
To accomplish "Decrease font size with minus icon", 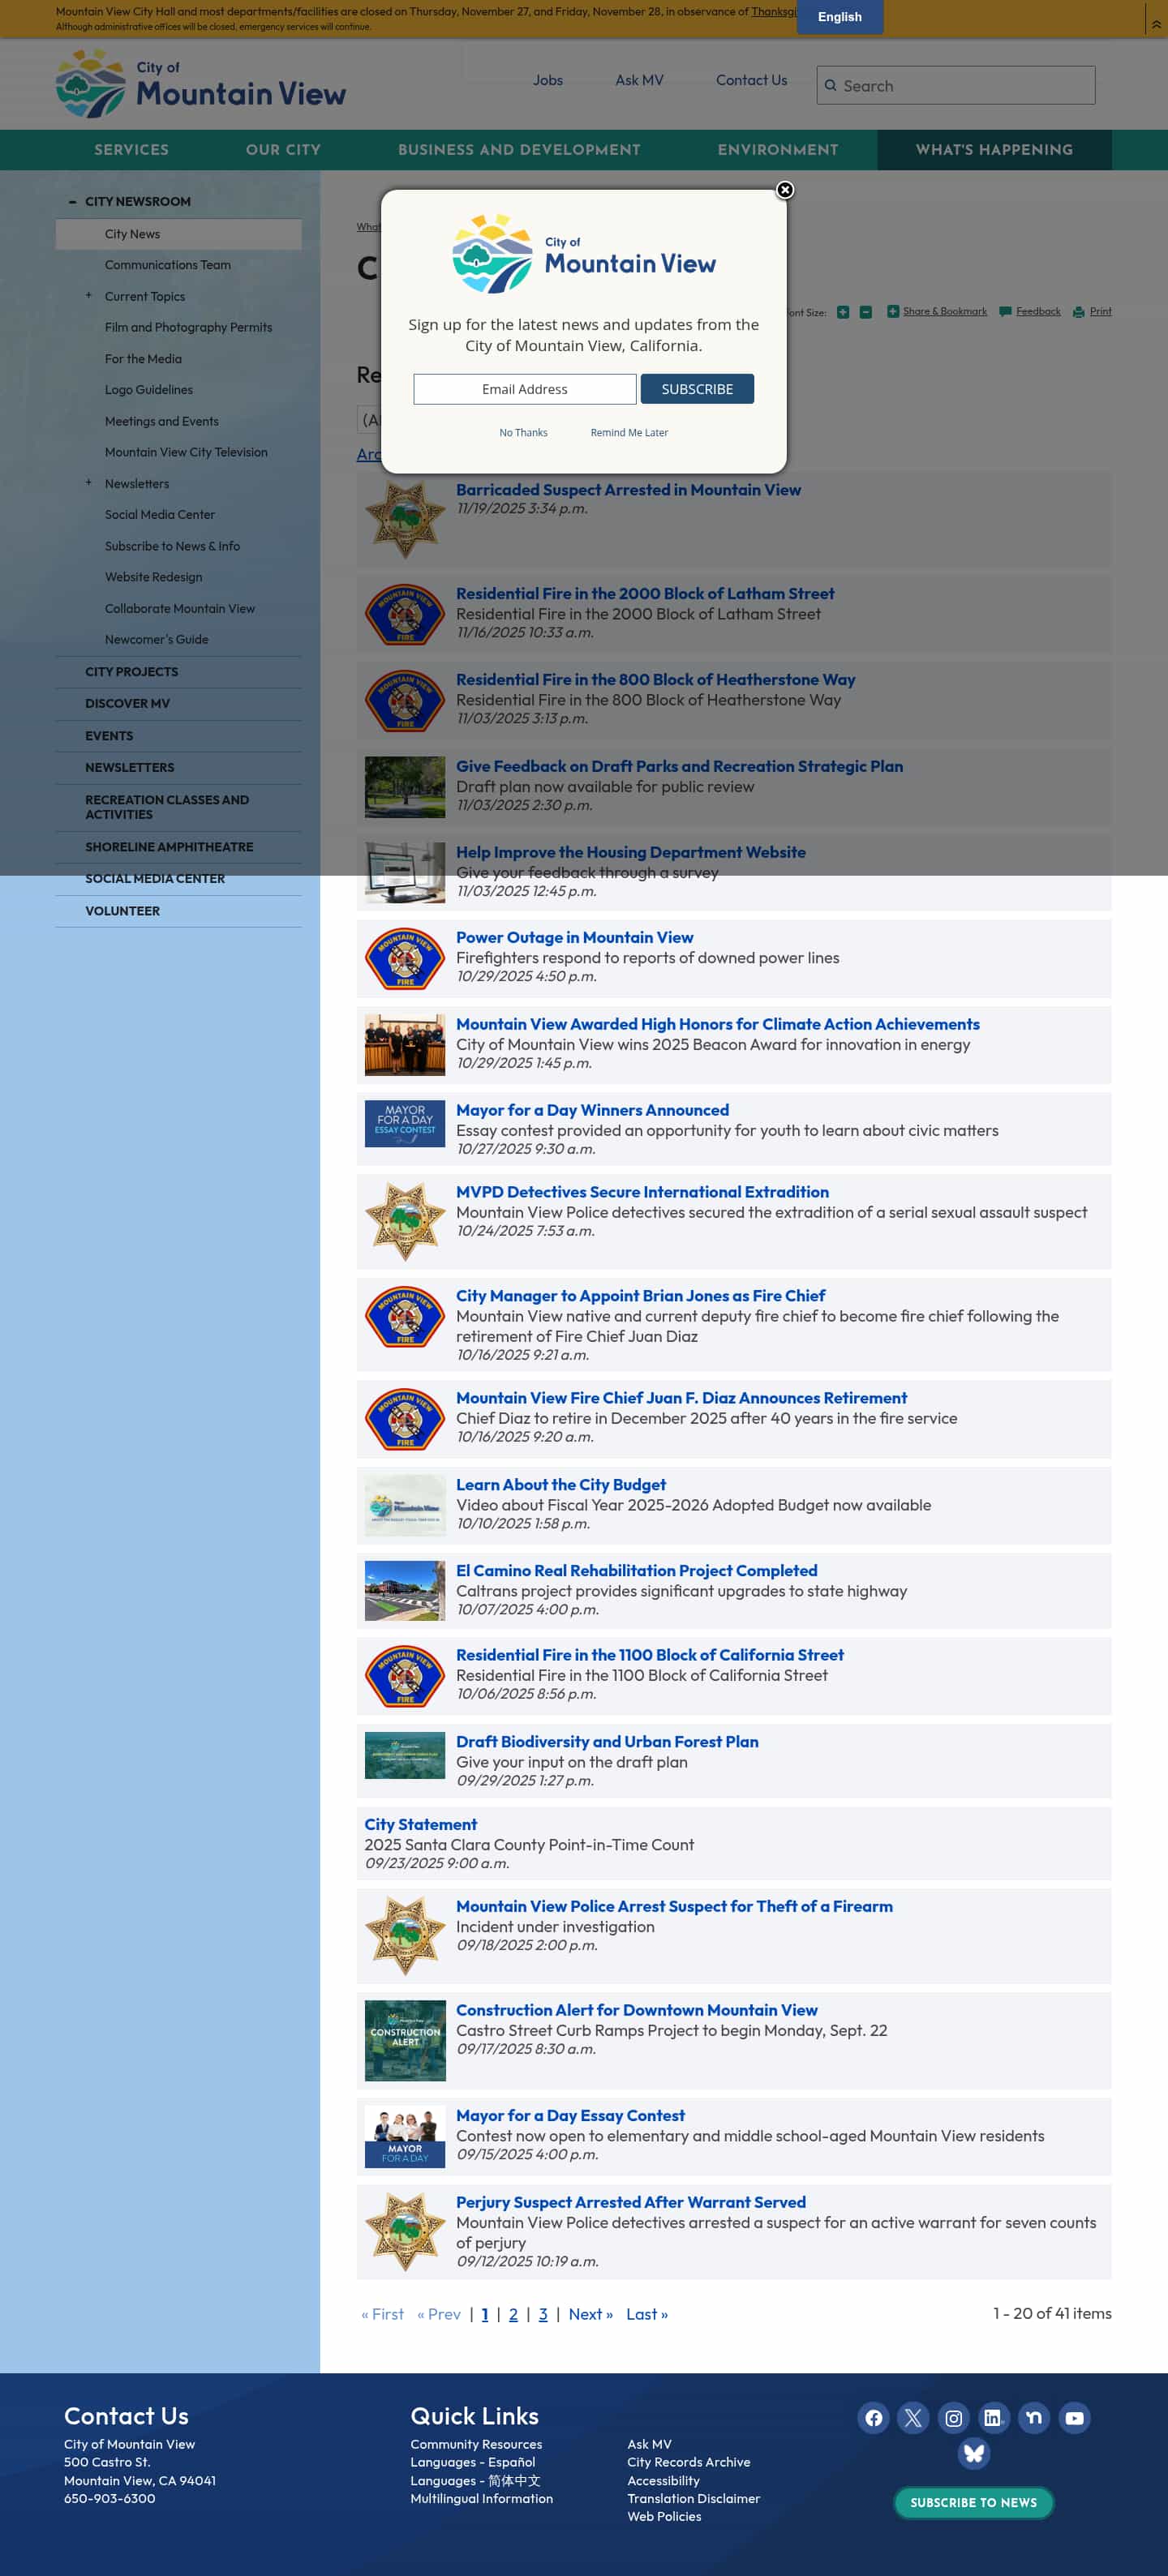I will [866, 312].
